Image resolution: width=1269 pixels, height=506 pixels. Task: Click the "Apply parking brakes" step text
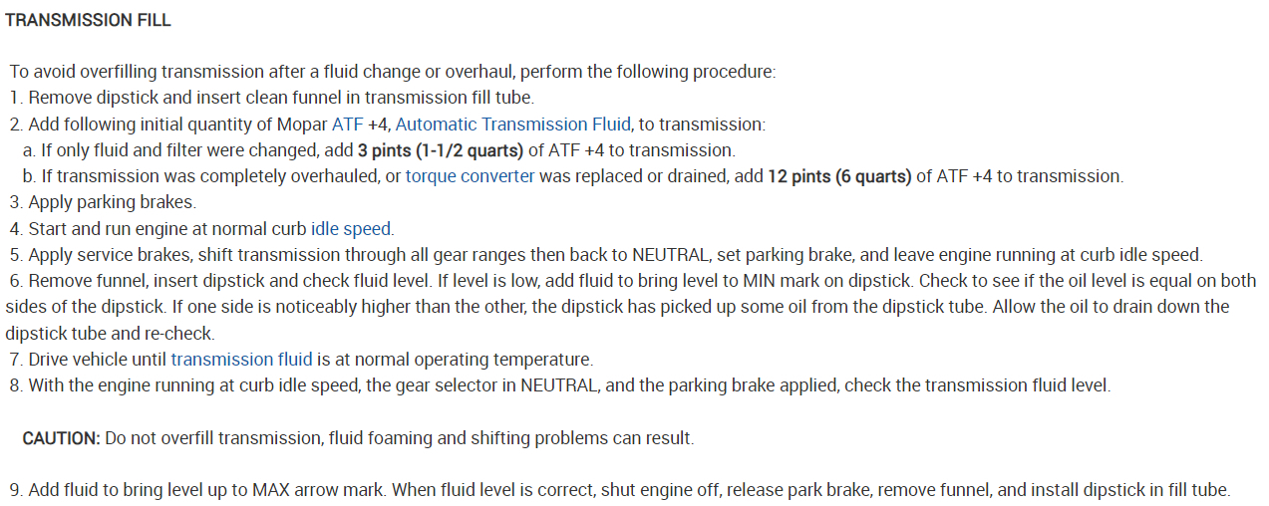click(x=112, y=202)
